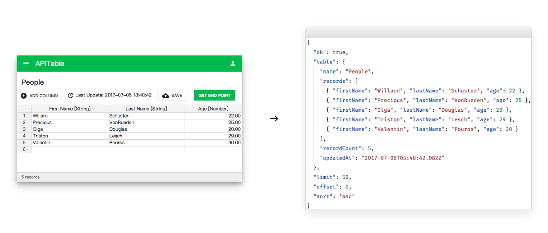Select the cell containing Triston
548x233 pixels.
click(x=69, y=136)
